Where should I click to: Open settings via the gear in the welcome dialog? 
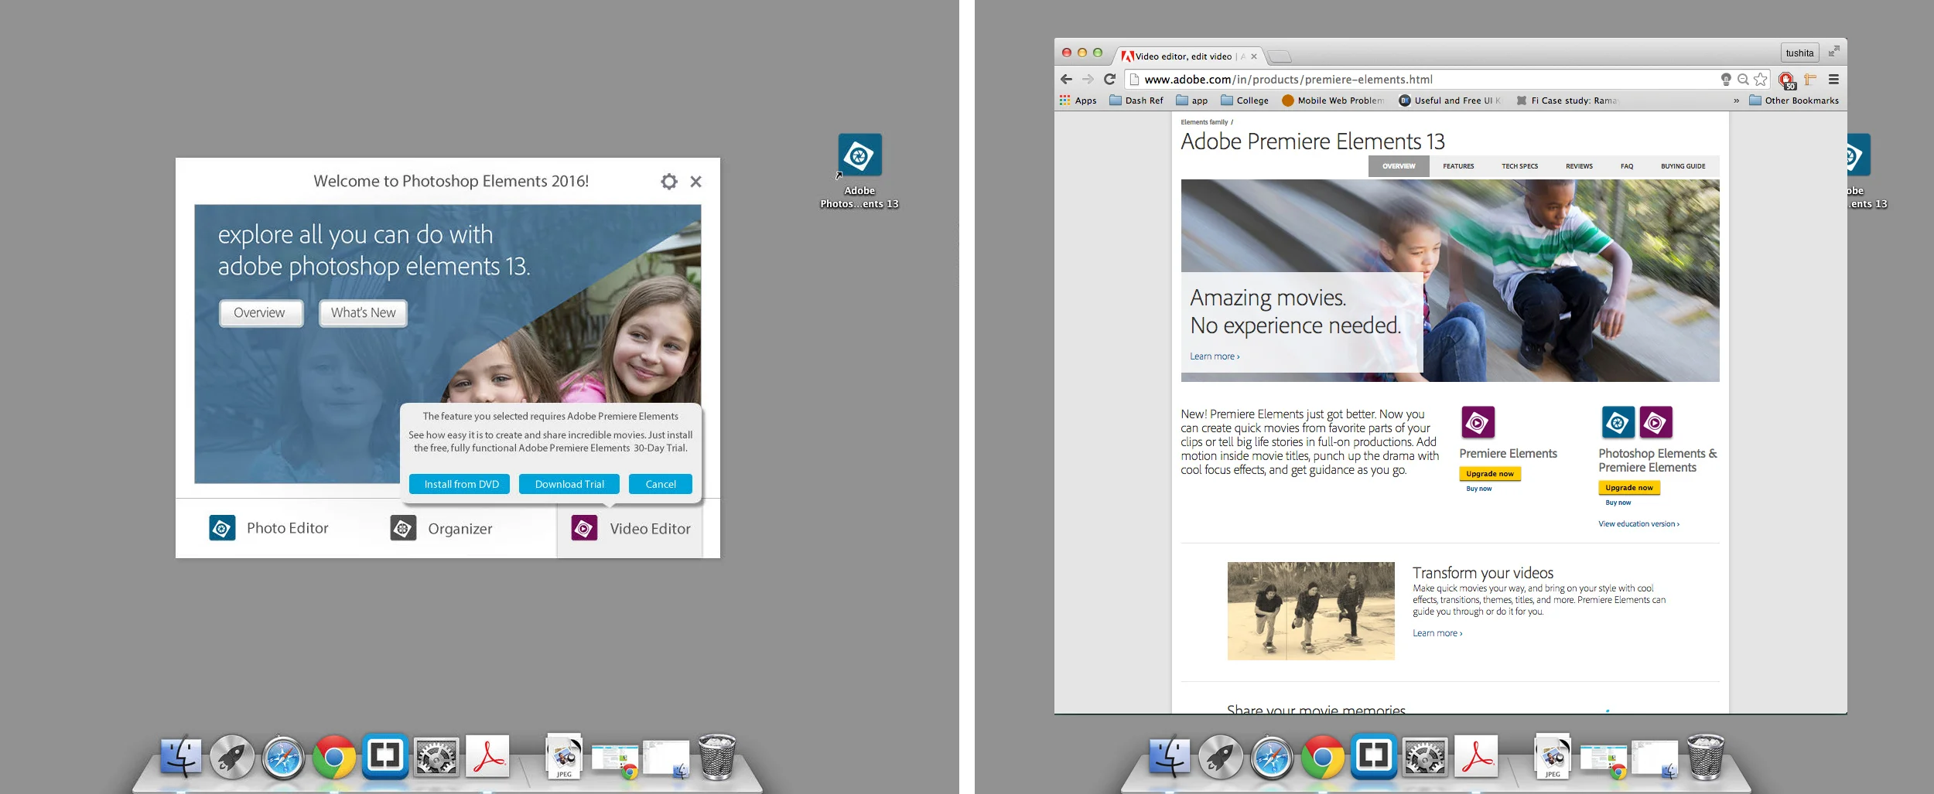coord(668,182)
